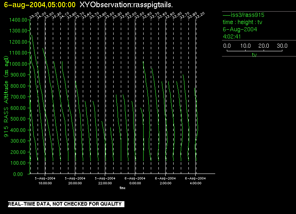Click the 32.20 profile label at top
Screen dimensions: 296x214
tap(200, 16)
